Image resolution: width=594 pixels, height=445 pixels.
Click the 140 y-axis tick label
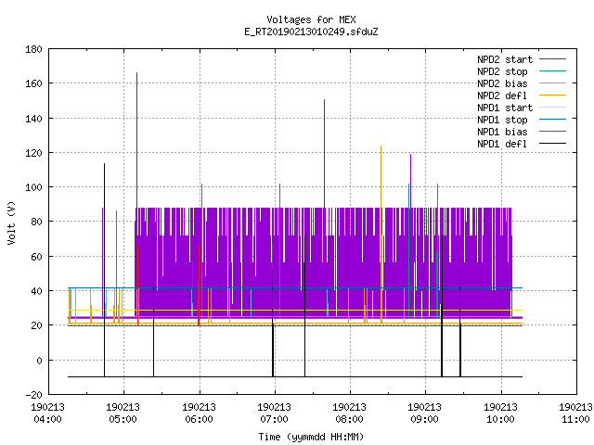pyautogui.click(x=33, y=119)
